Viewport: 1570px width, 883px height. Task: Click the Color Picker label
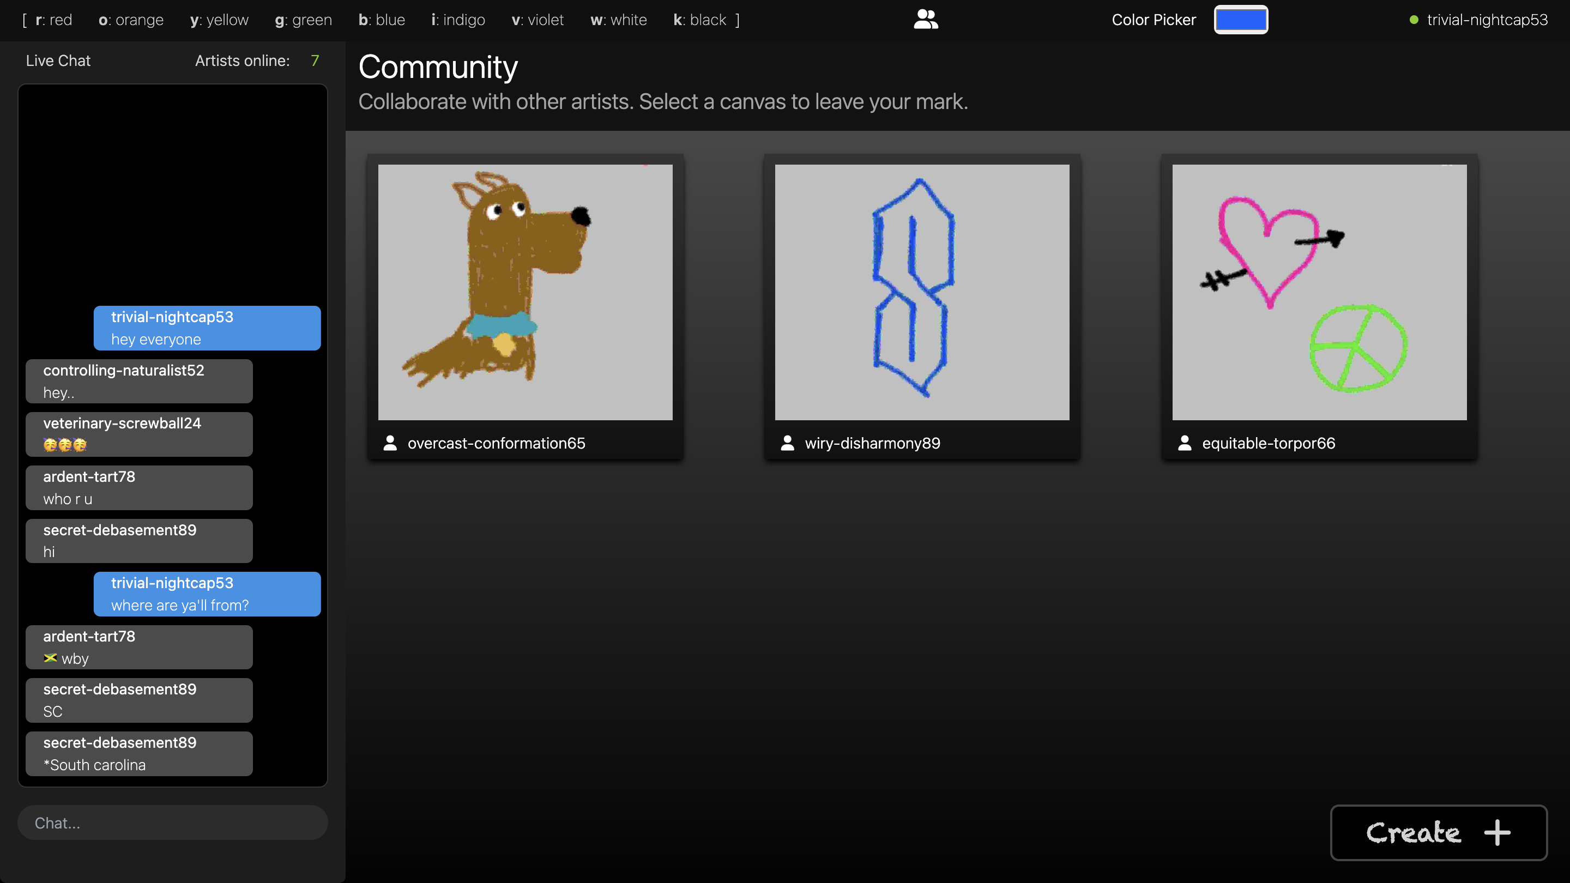coord(1154,20)
